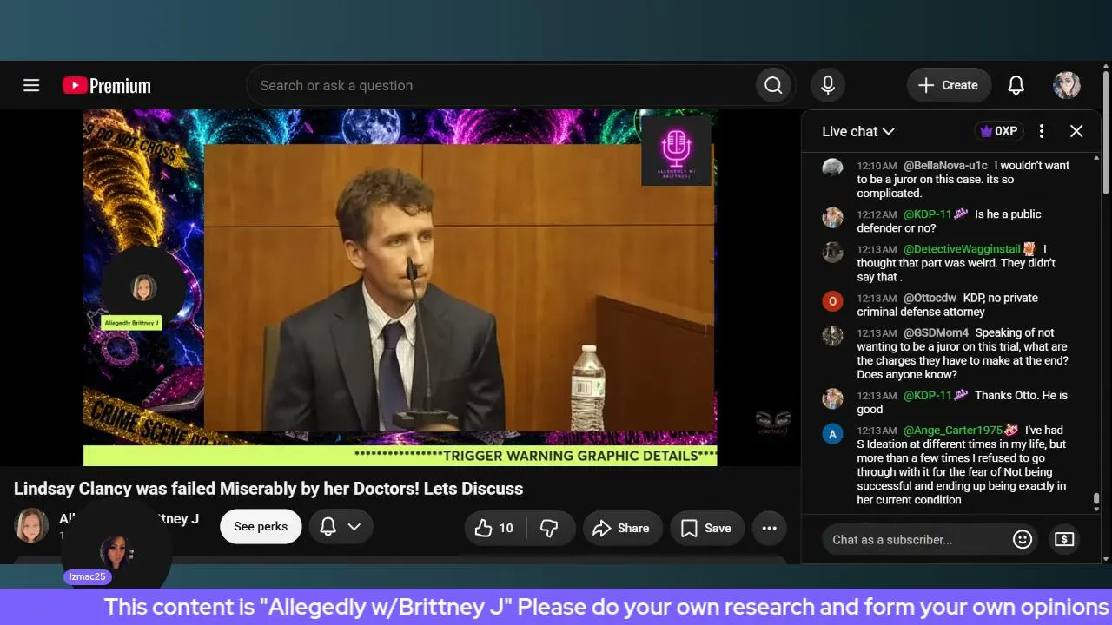This screenshot has height=625, width=1112.
Task: Open @Ottocdw red O avatar
Action: tap(832, 301)
